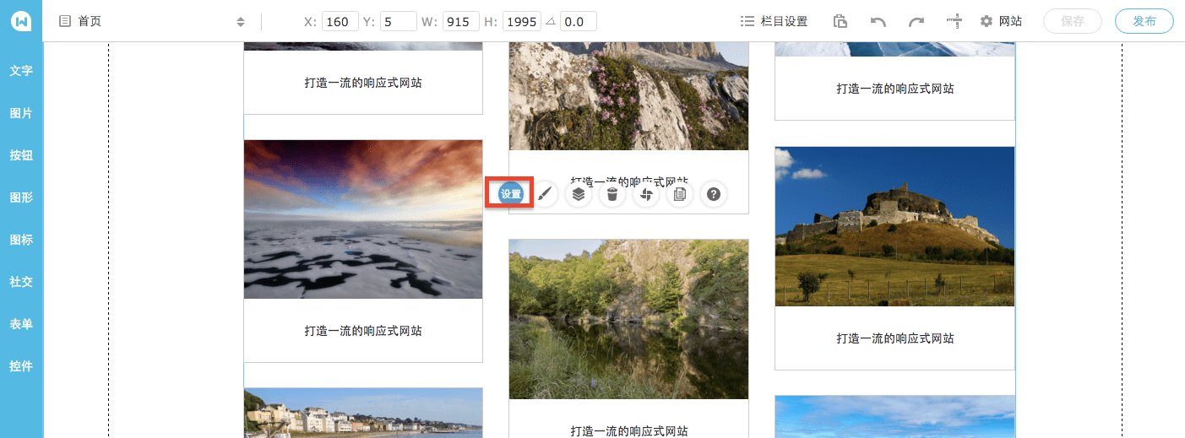This screenshot has width=1185, height=438.
Task: Click the copy document icon in floating toolbar
Action: (680, 195)
